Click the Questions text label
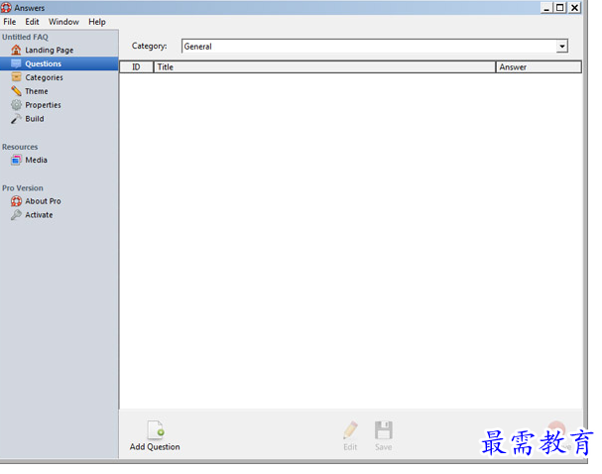 coord(43,63)
